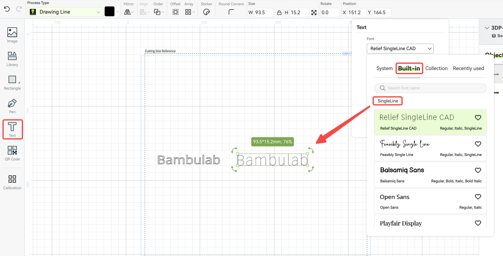Select the unselected Bambulab text on canvas

pos(189,160)
